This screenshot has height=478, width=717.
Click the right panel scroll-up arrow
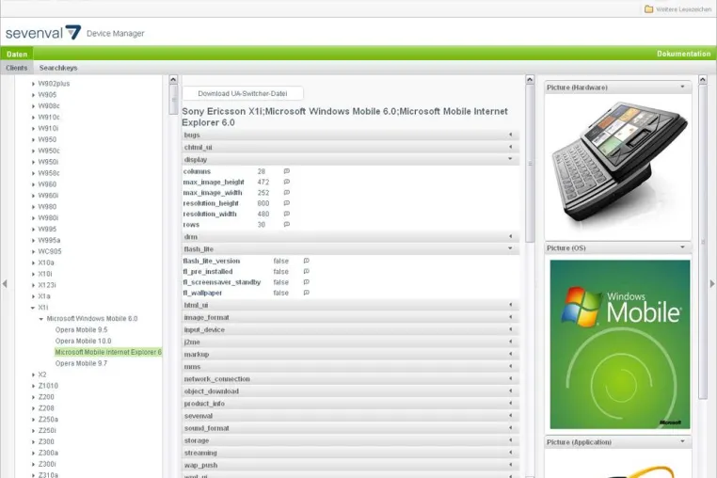(703, 80)
